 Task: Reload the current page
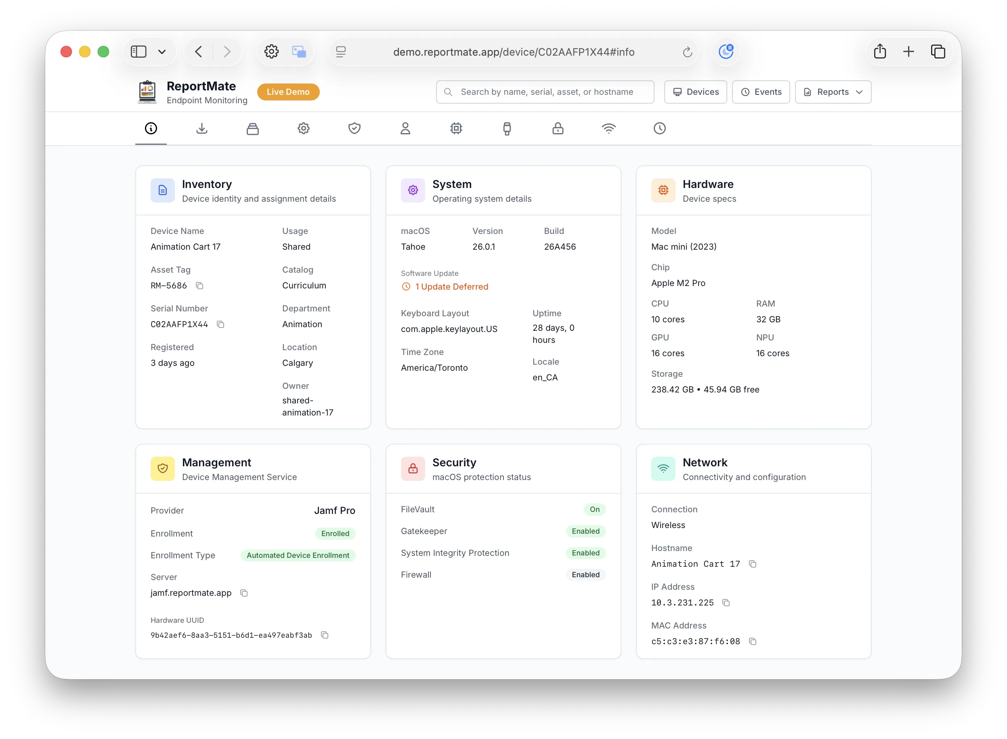687,52
